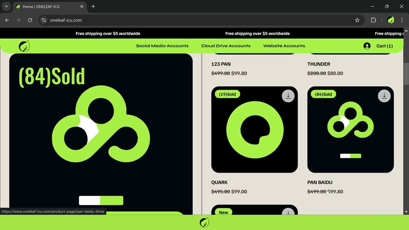Click the $99.80 price under 123 PAN
Image resolution: width=409 pixels, height=230 pixels.
pos(239,73)
